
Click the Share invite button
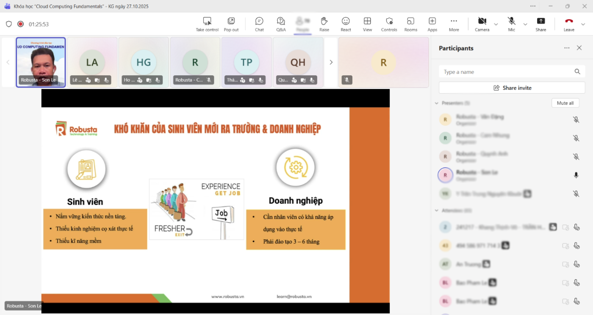point(512,88)
